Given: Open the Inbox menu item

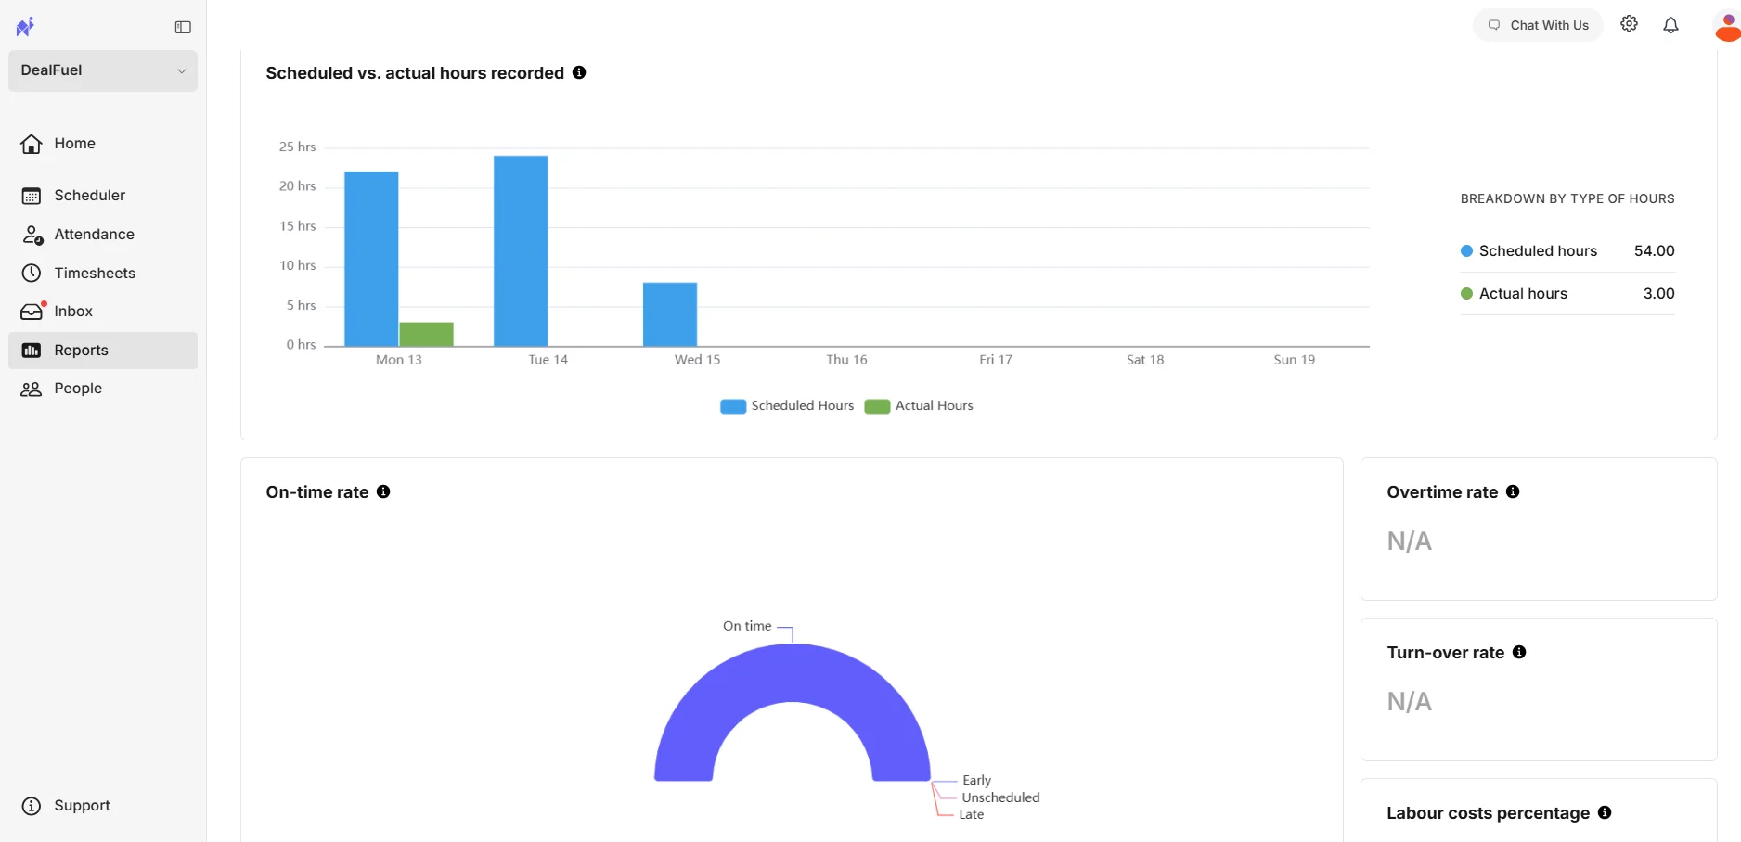Looking at the screenshot, I should (x=73, y=312).
